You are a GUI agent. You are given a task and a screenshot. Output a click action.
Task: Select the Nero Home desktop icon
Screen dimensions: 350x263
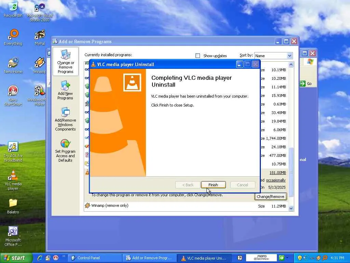click(x=13, y=65)
